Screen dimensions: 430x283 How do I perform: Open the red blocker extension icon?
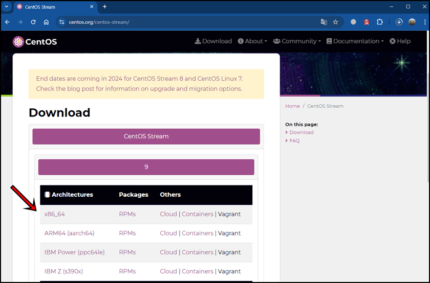point(367,22)
